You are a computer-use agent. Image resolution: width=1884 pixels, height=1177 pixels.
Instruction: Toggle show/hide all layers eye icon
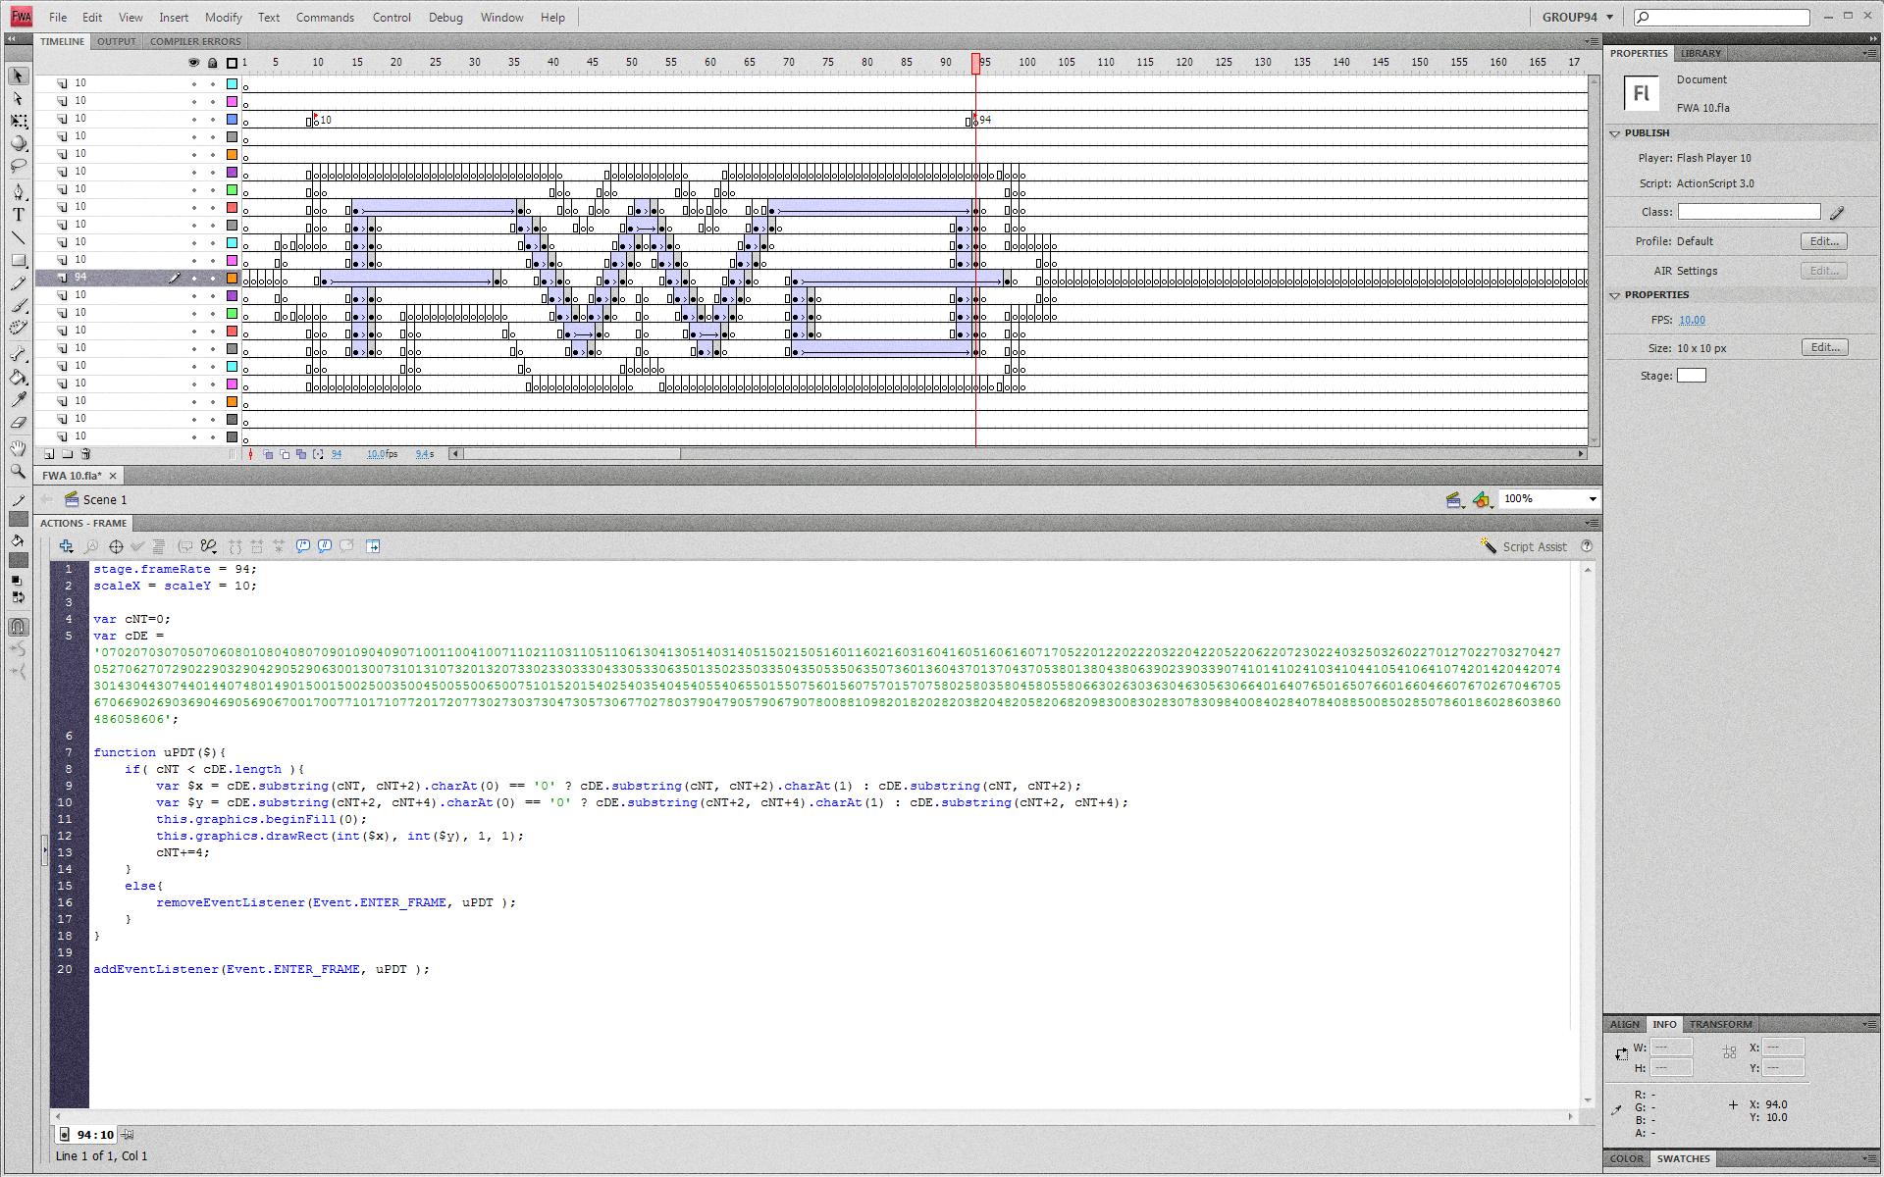tap(193, 63)
